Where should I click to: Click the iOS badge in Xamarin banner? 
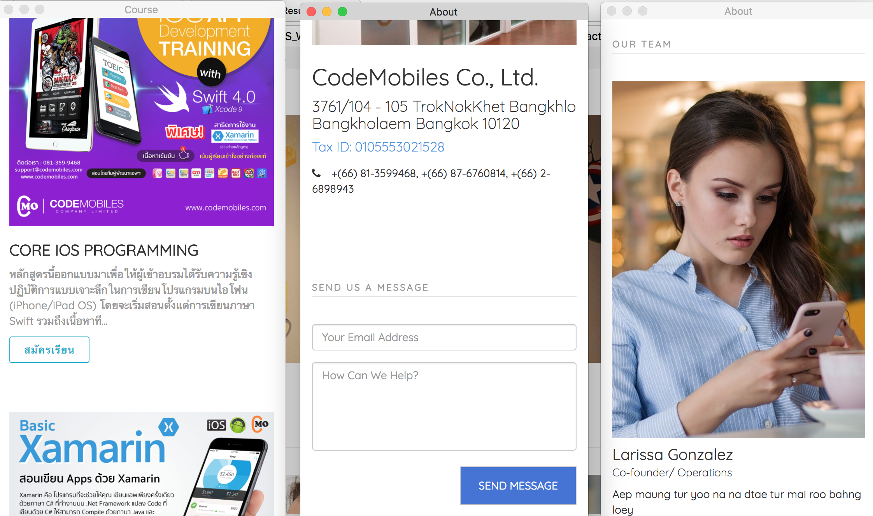216,425
